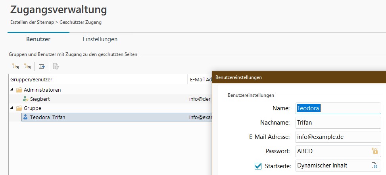The width and height of the screenshot is (386, 175).
Task: Click the Administratoren folder icon
Action: click(19, 90)
